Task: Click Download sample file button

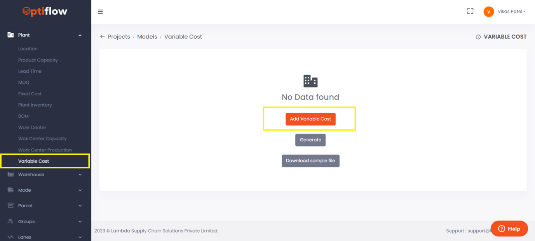Action: [310, 161]
